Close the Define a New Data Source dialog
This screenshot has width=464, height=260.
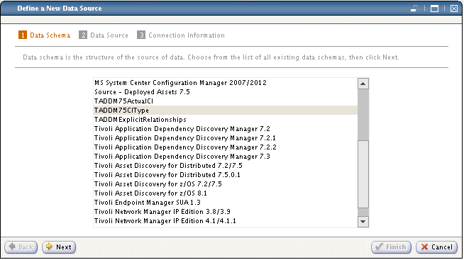pos(454,9)
